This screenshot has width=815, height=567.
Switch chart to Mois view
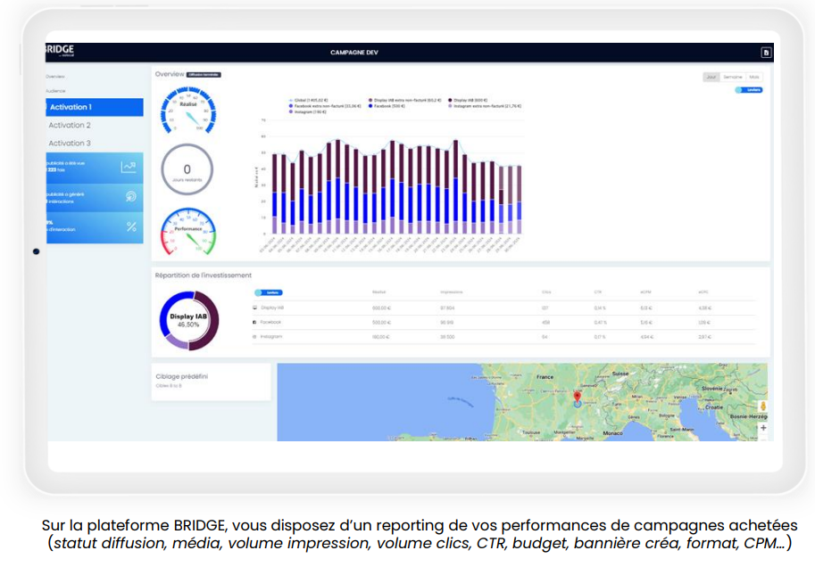pos(754,78)
